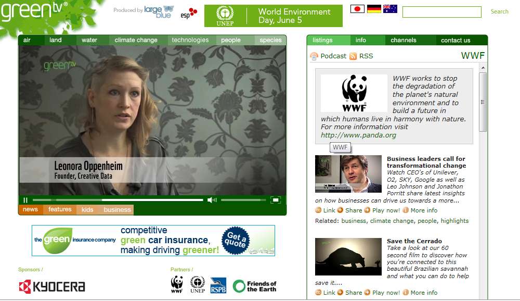Image resolution: width=520 pixels, height=301 pixels.
Task: Click the related tag people in listings
Action: [427, 221]
